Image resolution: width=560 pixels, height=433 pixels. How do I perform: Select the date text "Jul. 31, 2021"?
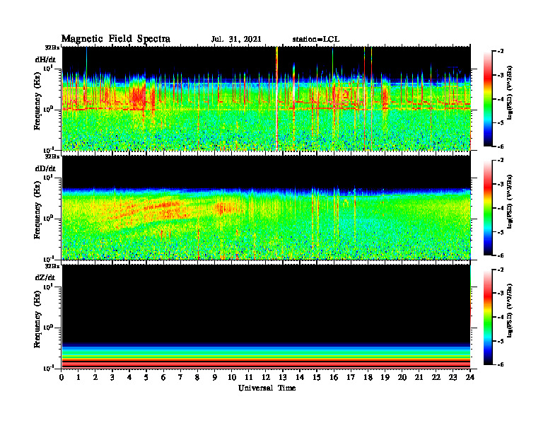tap(236, 40)
